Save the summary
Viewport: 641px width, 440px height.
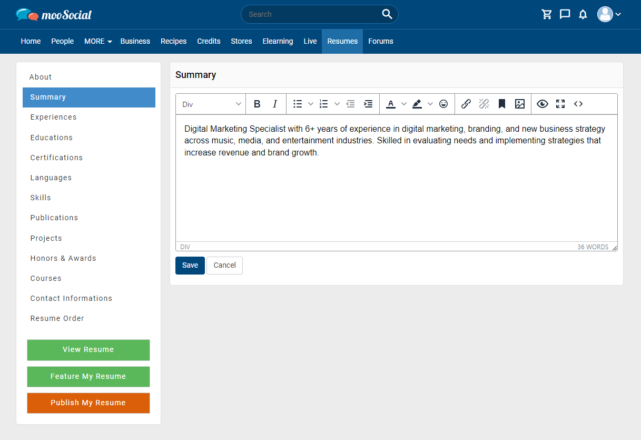point(190,265)
